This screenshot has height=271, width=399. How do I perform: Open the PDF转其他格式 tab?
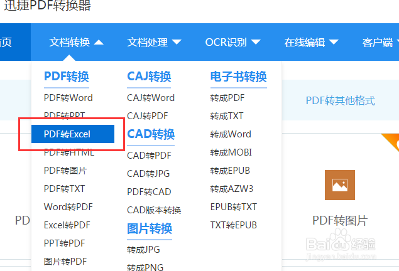click(x=340, y=100)
